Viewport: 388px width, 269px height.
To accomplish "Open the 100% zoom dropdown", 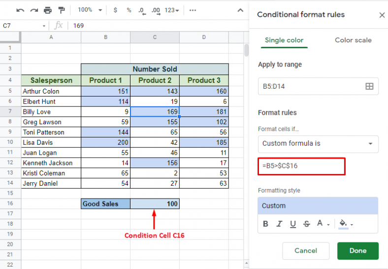I will click(91, 10).
